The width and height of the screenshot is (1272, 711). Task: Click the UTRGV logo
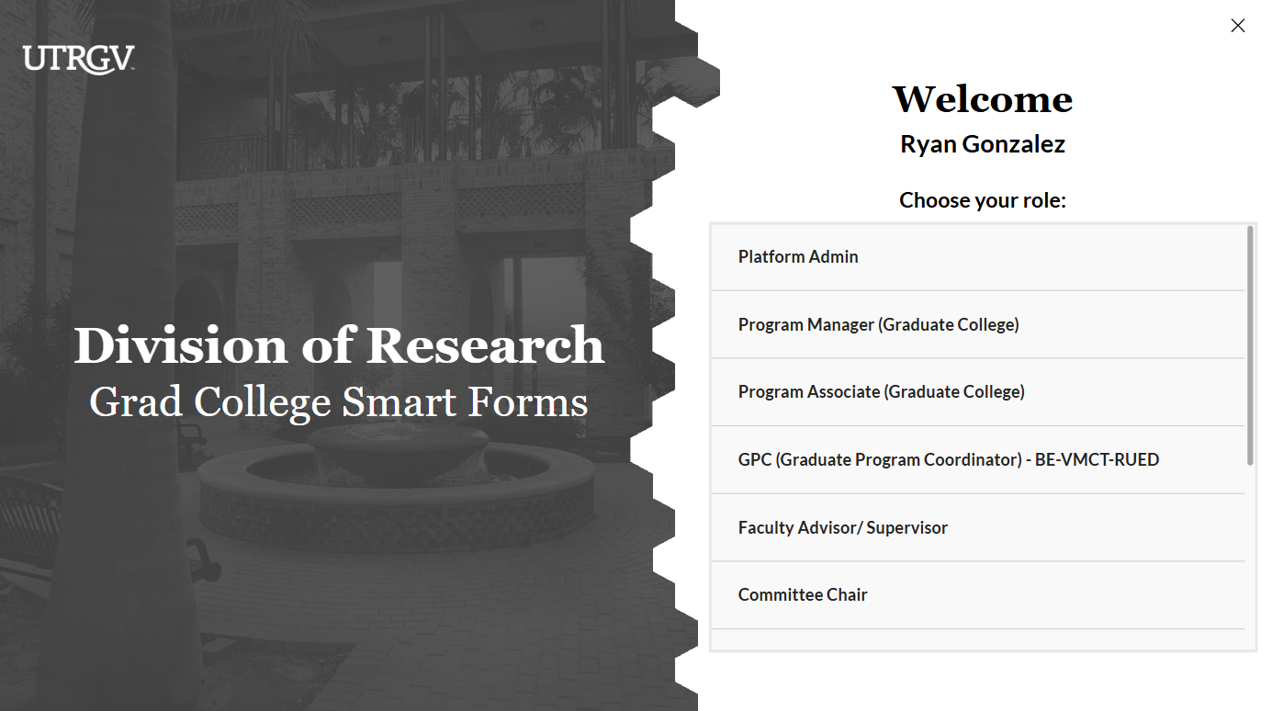[79, 59]
